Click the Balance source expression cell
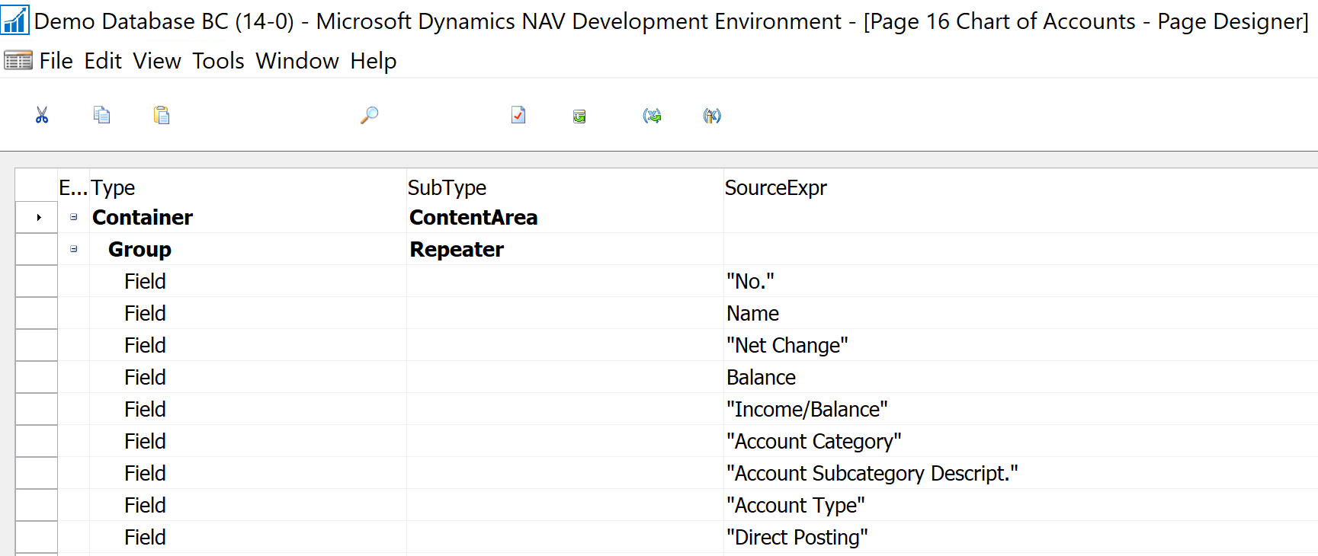Screen dimensions: 1318x556 point(1021,377)
